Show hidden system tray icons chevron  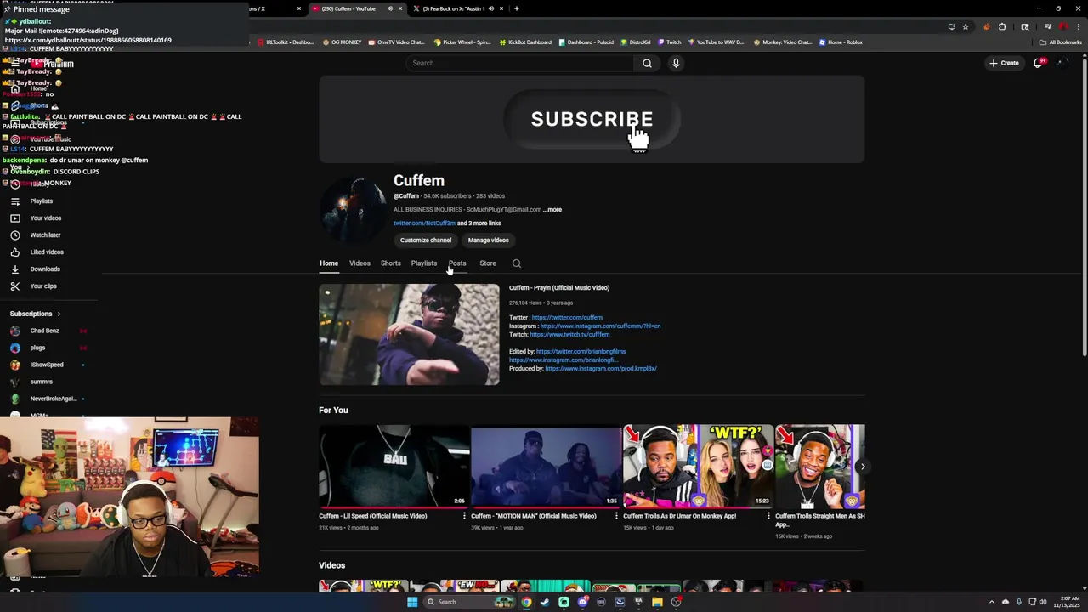click(x=991, y=602)
